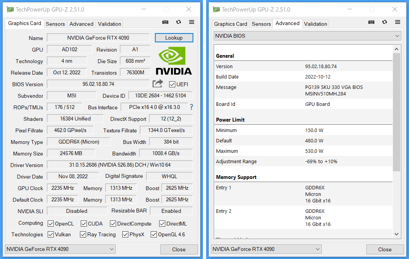The width and height of the screenshot is (409, 259).
Task: Click the Name field showing RTX 4090
Action: pos(98,38)
